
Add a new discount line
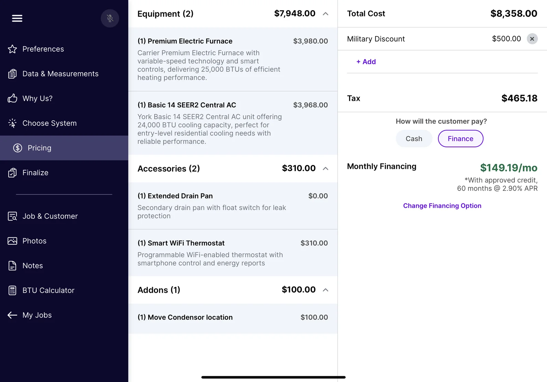[366, 62]
